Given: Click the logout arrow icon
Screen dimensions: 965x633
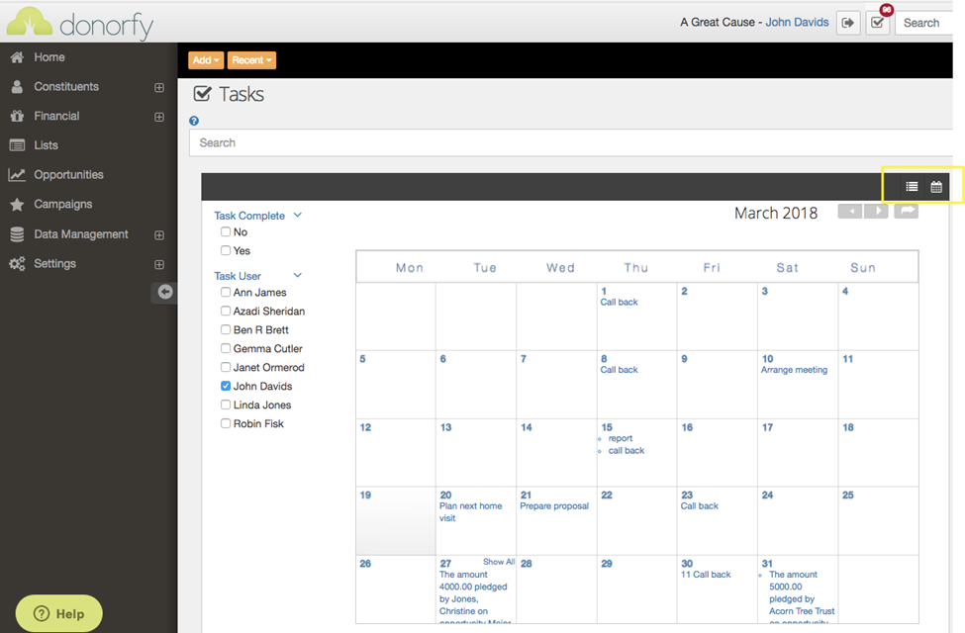Looking at the screenshot, I should click(x=848, y=23).
